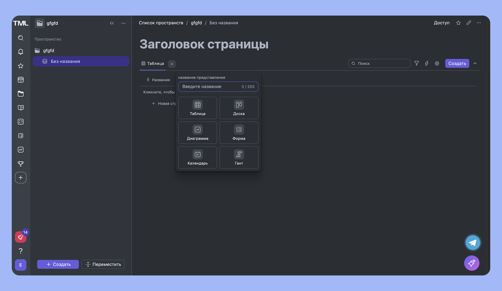Open the view settings gear

coord(437,64)
